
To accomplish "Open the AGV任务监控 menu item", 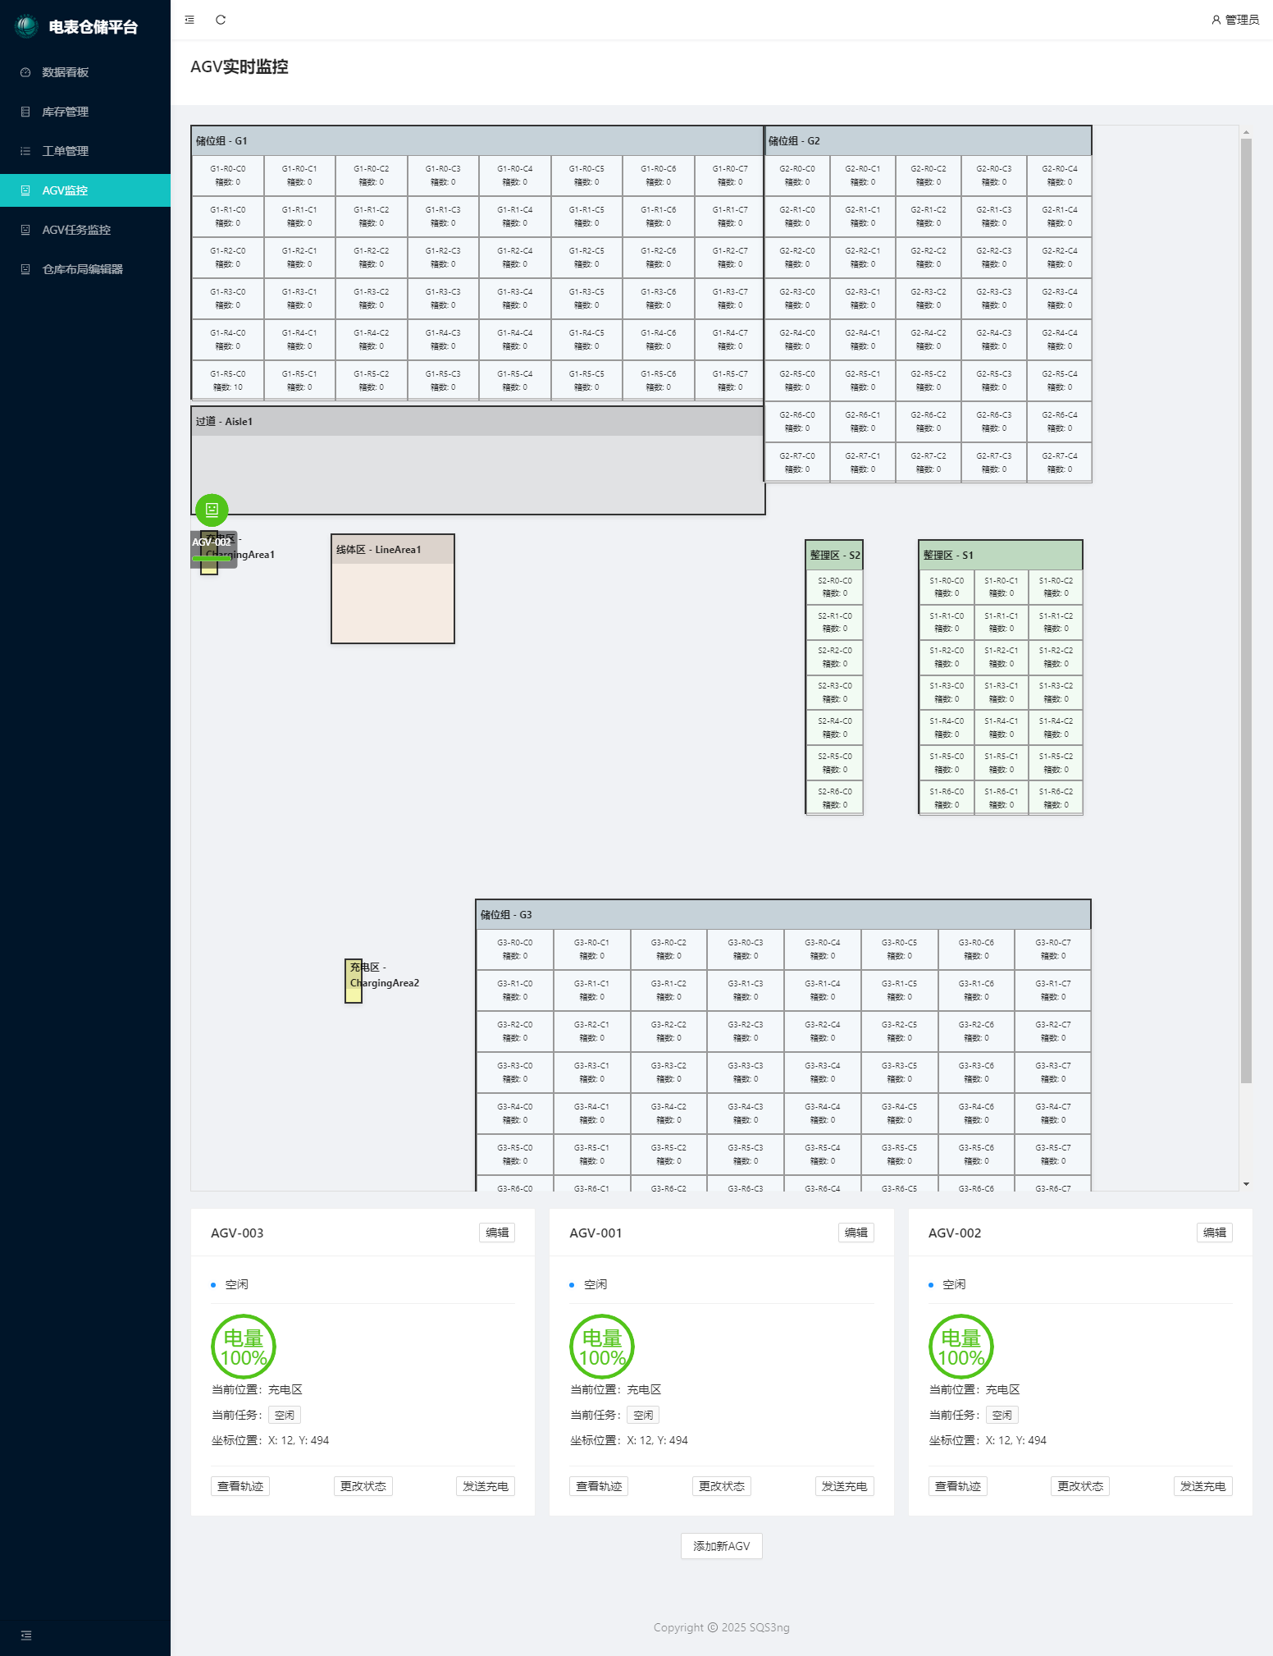I will (x=76, y=230).
